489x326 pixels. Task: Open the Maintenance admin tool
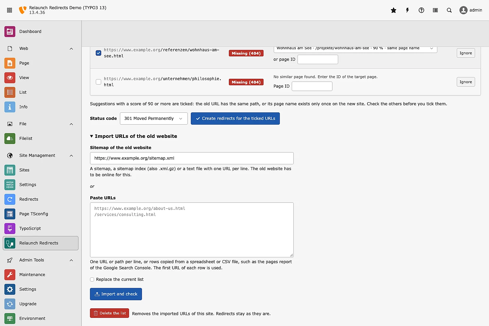point(41,275)
